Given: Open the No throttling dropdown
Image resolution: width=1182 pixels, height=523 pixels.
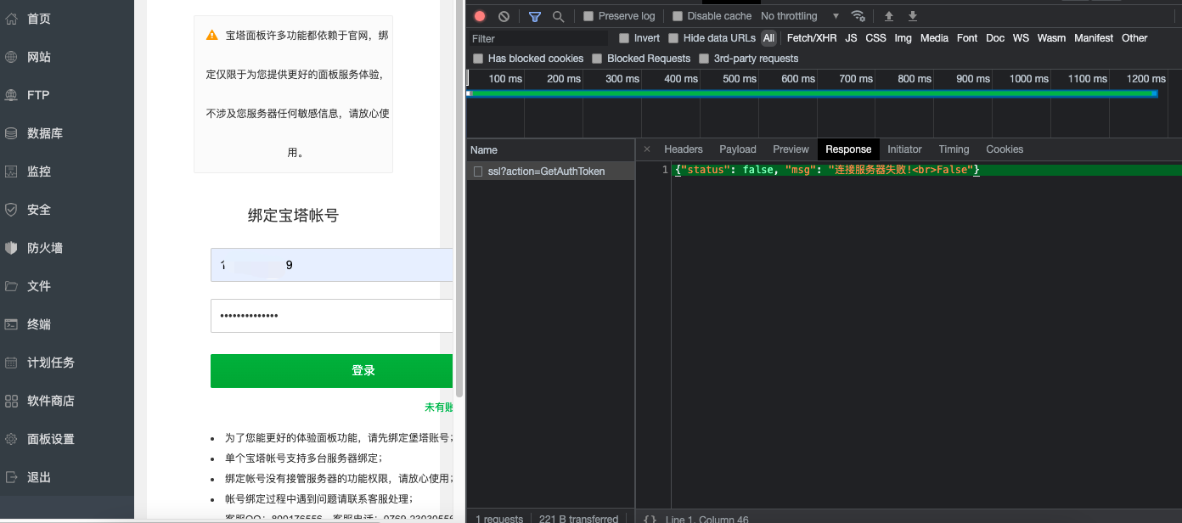Looking at the screenshot, I should coord(799,16).
